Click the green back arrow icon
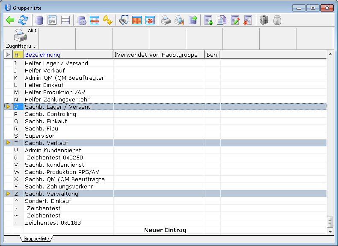Image resolution: width=338 pixels, height=246 pixels. [x=10, y=20]
